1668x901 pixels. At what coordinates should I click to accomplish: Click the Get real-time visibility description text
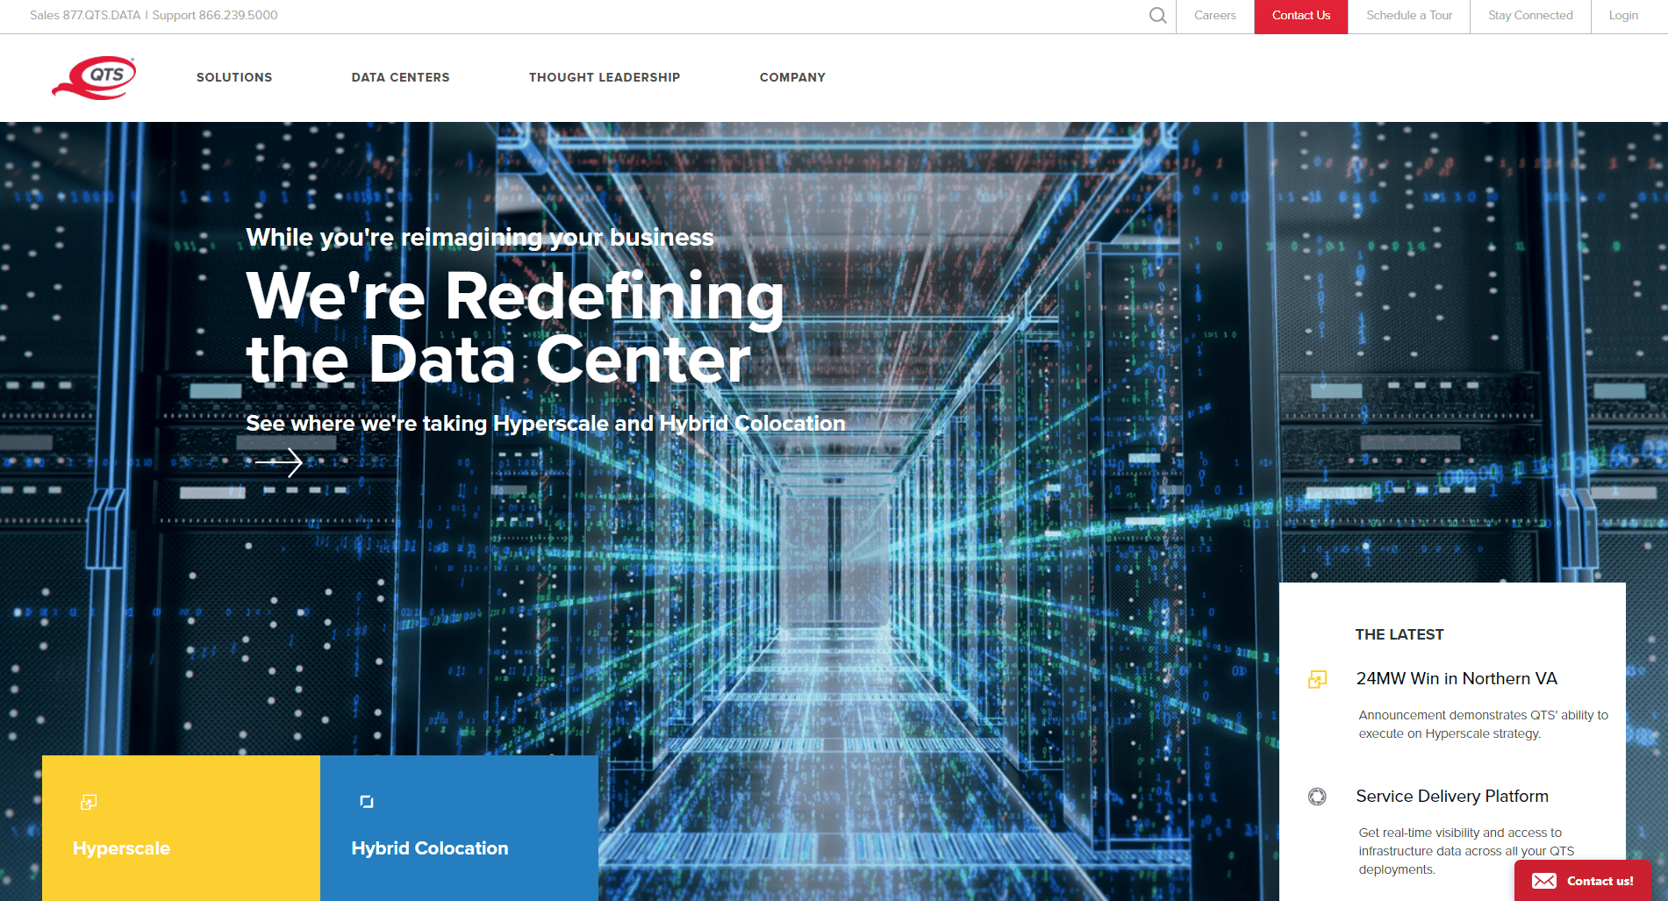pos(1466,851)
